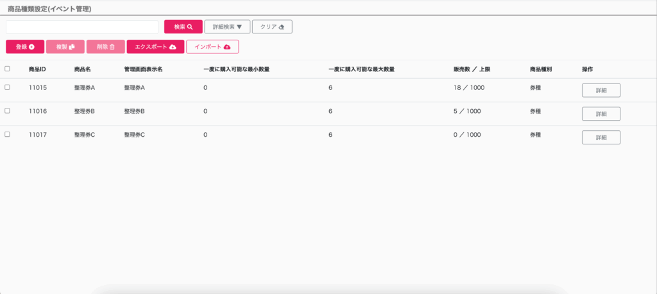Viewport: 657px width, 294px height.
Task: Toggle the select-all checkbox in table header
Action: coord(7,69)
